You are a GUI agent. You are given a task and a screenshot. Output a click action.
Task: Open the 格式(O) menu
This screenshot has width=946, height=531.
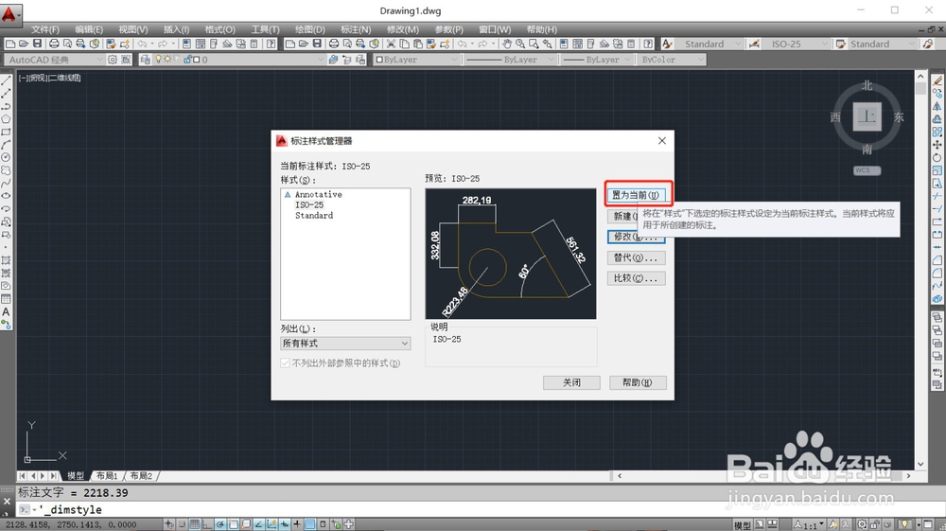pyautogui.click(x=219, y=29)
